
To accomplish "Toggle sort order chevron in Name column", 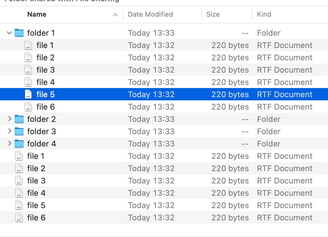I will (115, 15).
